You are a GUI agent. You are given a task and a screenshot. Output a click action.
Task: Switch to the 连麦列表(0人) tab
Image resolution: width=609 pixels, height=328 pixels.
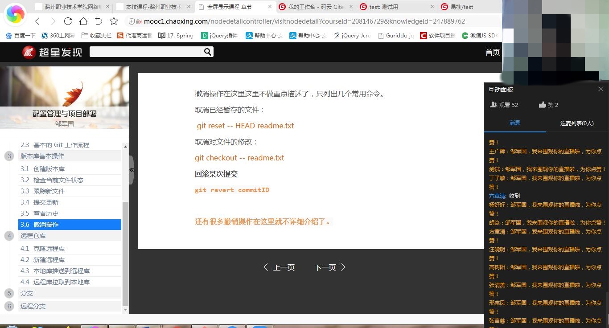tap(577, 123)
